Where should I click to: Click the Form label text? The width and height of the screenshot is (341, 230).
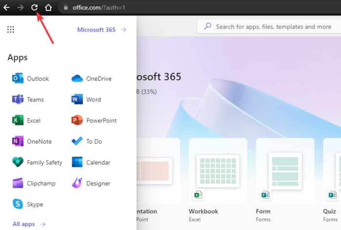pyautogui.click(x=263, y=211)
